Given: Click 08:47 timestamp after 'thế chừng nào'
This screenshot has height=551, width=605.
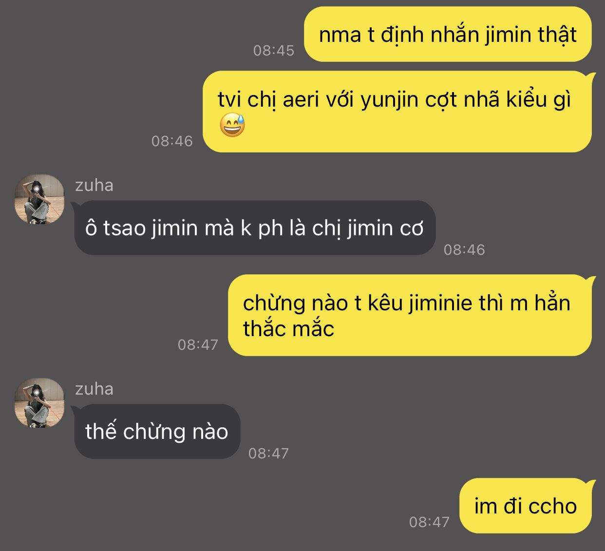Looking at the screenshot, I should point(268,454).
